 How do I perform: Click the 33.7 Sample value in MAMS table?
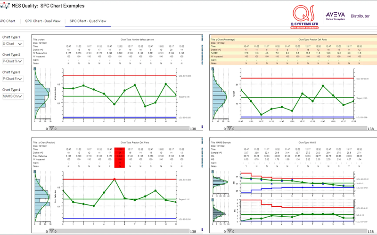click(x=246, y=152)
